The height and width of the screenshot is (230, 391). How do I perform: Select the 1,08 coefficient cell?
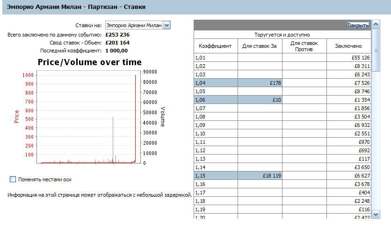(216, 117)
